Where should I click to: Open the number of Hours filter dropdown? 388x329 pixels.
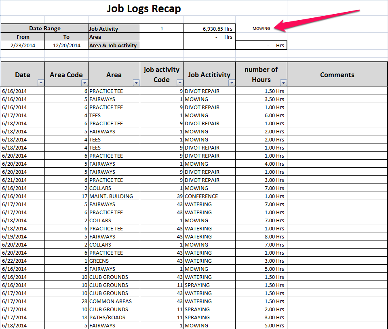[283, 82]
